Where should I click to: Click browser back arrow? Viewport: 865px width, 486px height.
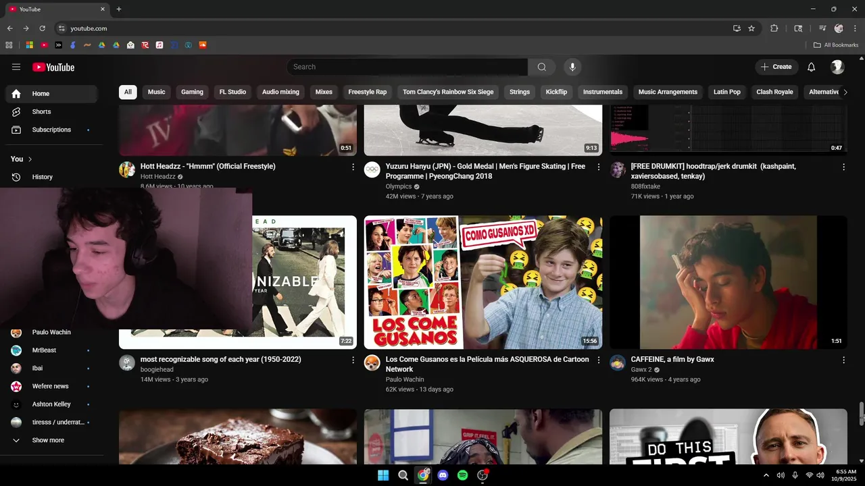[x=9, y=28]
